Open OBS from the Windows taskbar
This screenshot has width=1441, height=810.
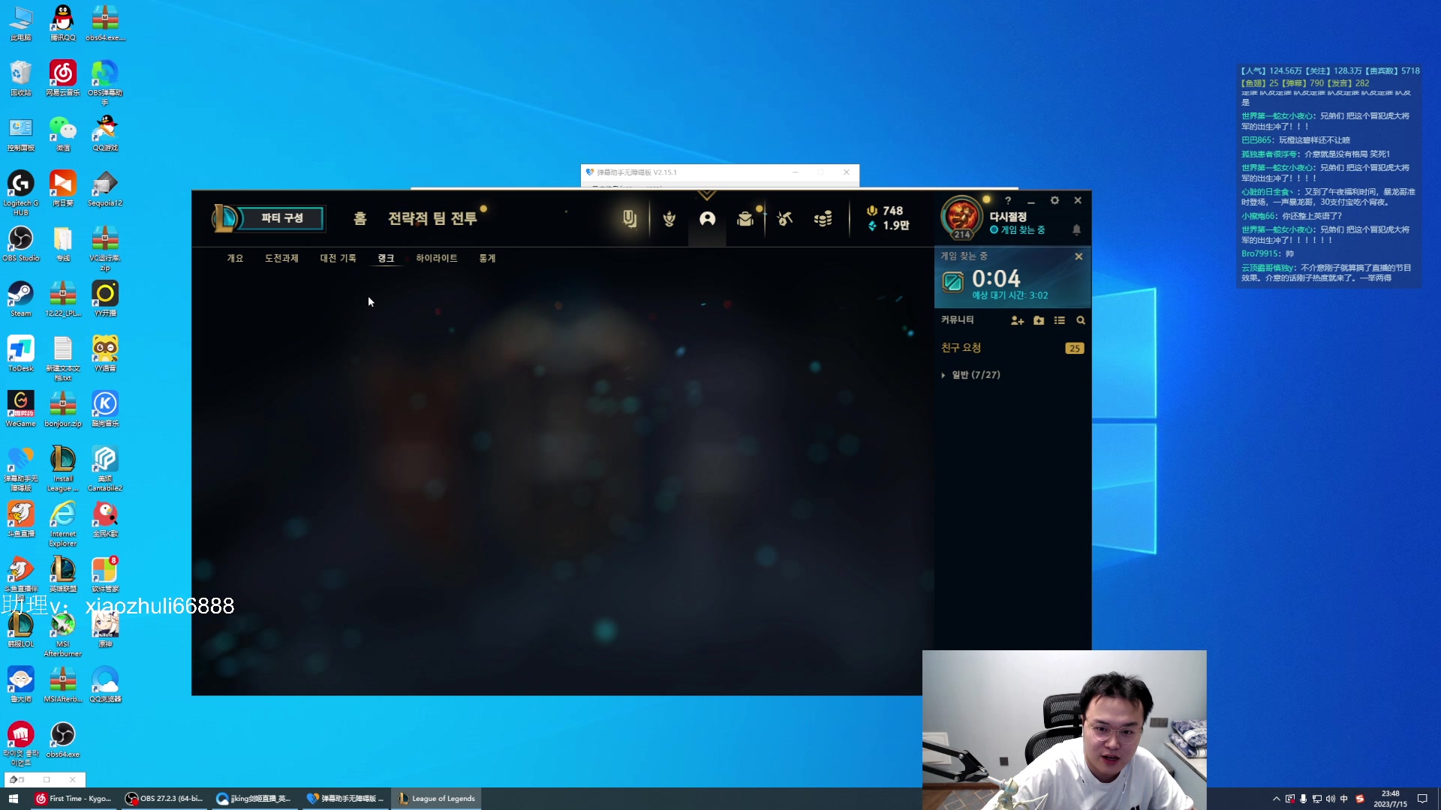tap(164, 799)
